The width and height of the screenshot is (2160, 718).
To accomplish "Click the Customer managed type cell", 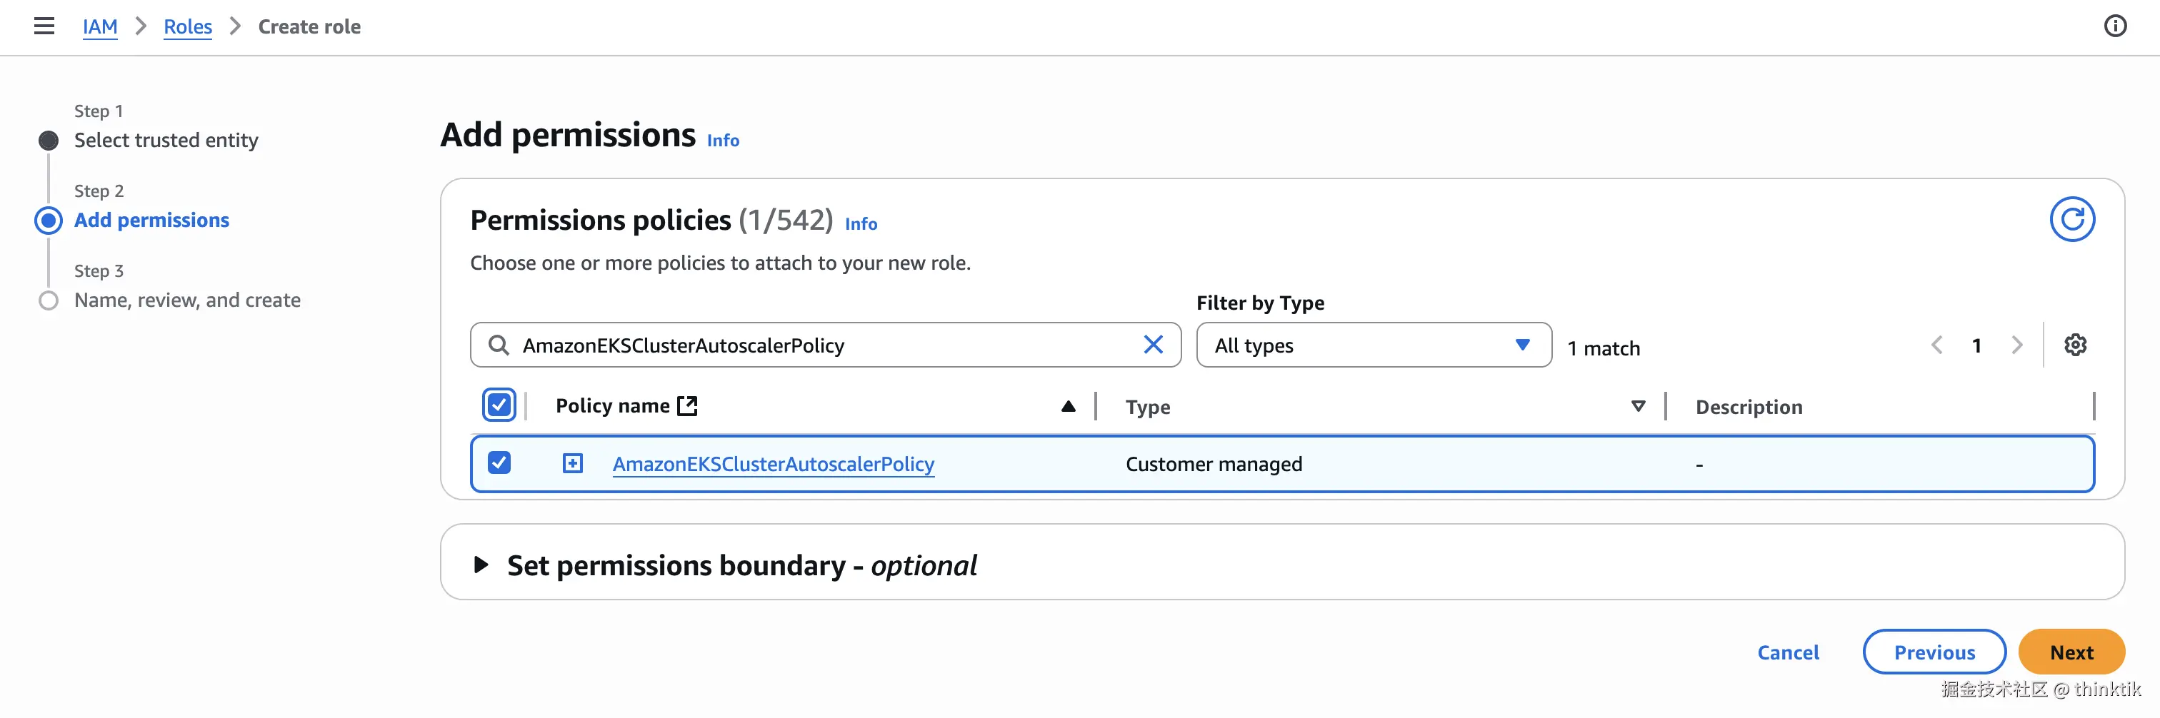I will point(1214,463).
